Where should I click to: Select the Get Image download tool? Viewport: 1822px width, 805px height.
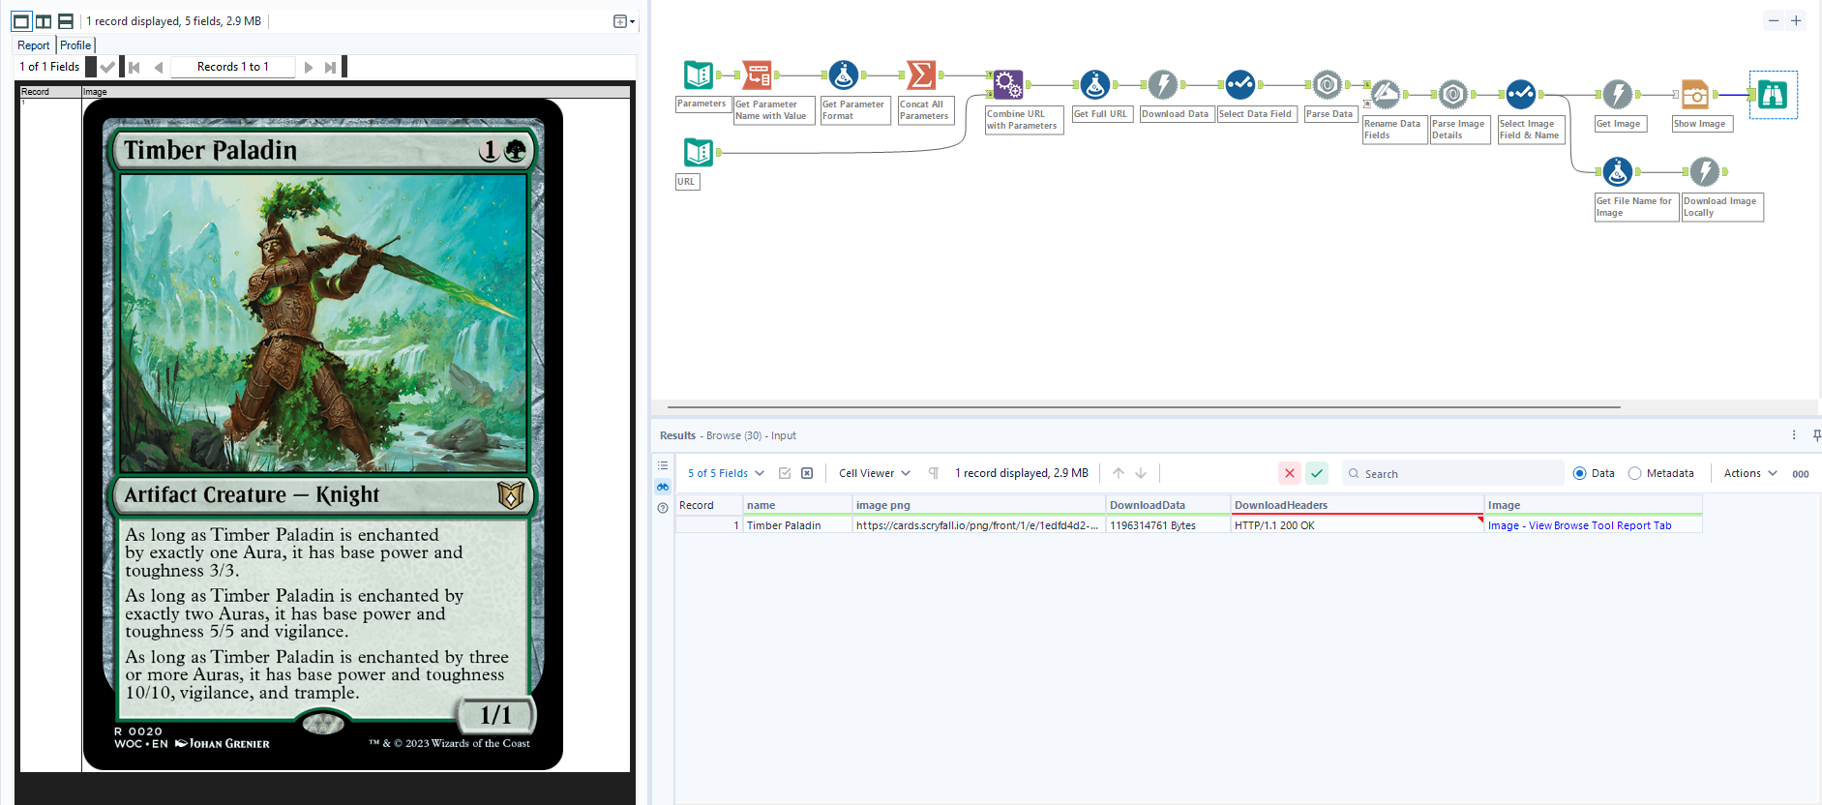pos(1618,94)
